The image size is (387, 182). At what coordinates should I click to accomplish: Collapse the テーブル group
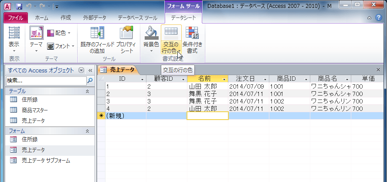click(87, 91)
